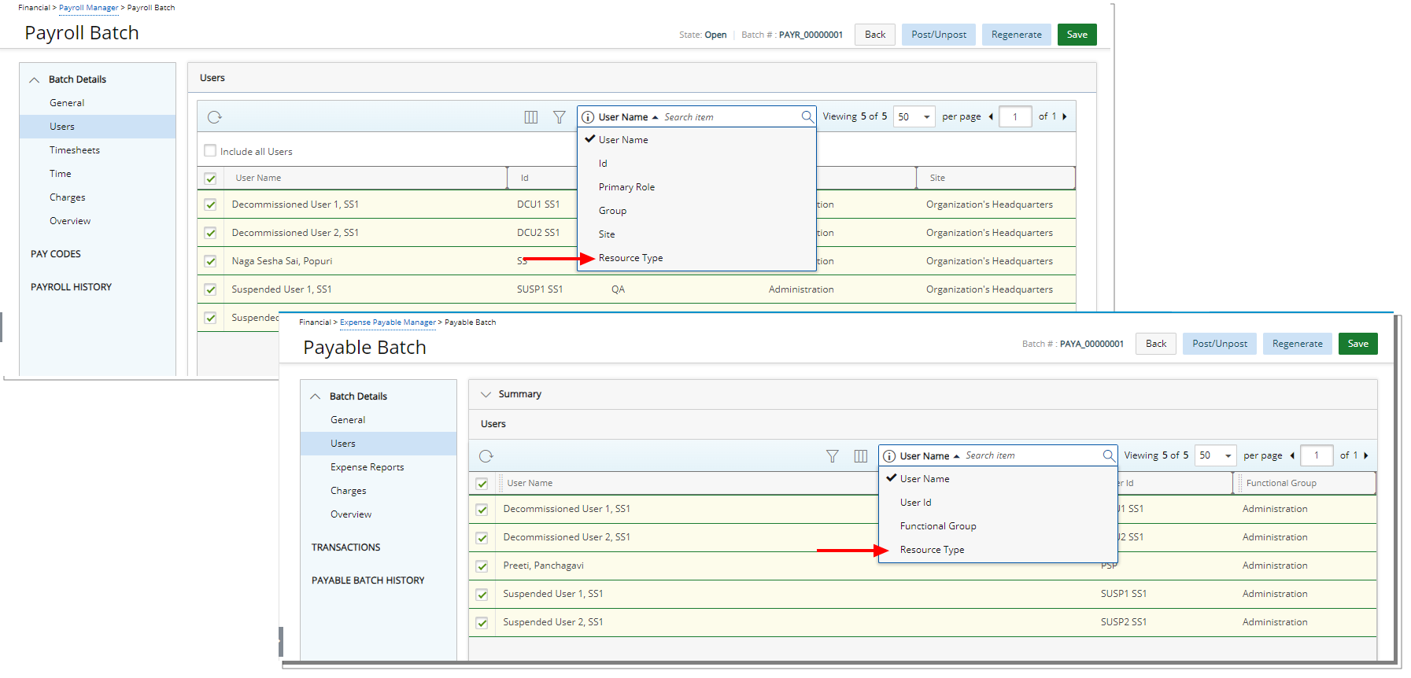Screen dimensions: 1411x678
Task: Select Id option in Payroll Batch dropdown
Action: (x=603, y=164)
